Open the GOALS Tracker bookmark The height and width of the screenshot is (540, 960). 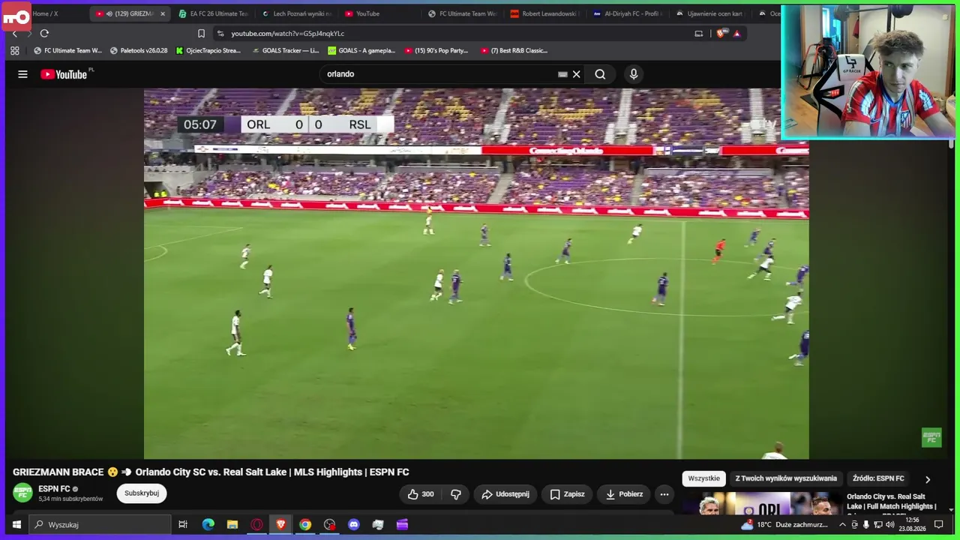pyautogui.click(x=285, y=50)
